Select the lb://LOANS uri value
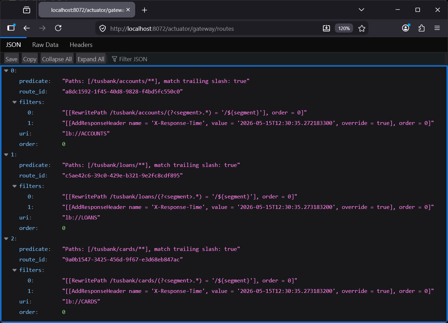This screenshot has height=323, width=448. [81, 218]
